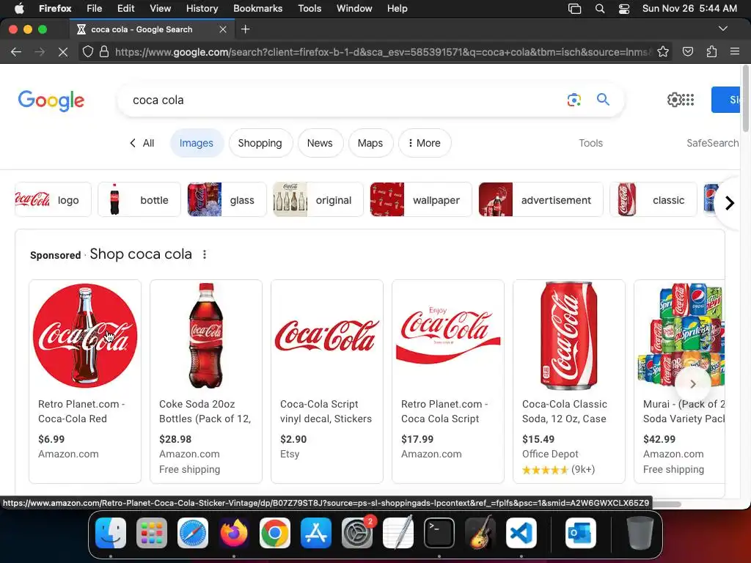The image size is (751, 563).
Task: Open Terminal from the dock
Action: pos(439,533)
